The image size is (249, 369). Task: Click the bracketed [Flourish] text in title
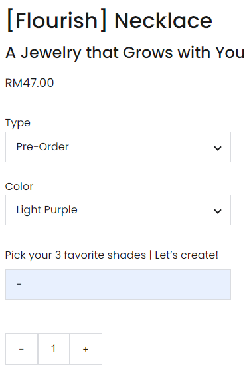56,21
